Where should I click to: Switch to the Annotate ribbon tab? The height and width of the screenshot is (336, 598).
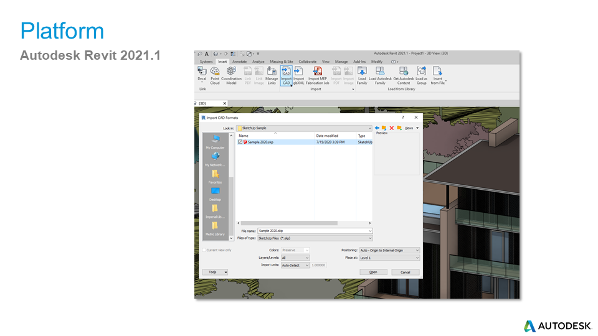tap(239, 62)
